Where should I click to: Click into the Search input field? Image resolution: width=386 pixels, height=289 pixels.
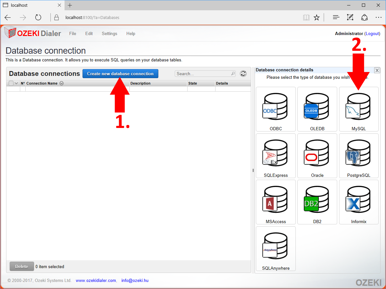click(203, 74)
